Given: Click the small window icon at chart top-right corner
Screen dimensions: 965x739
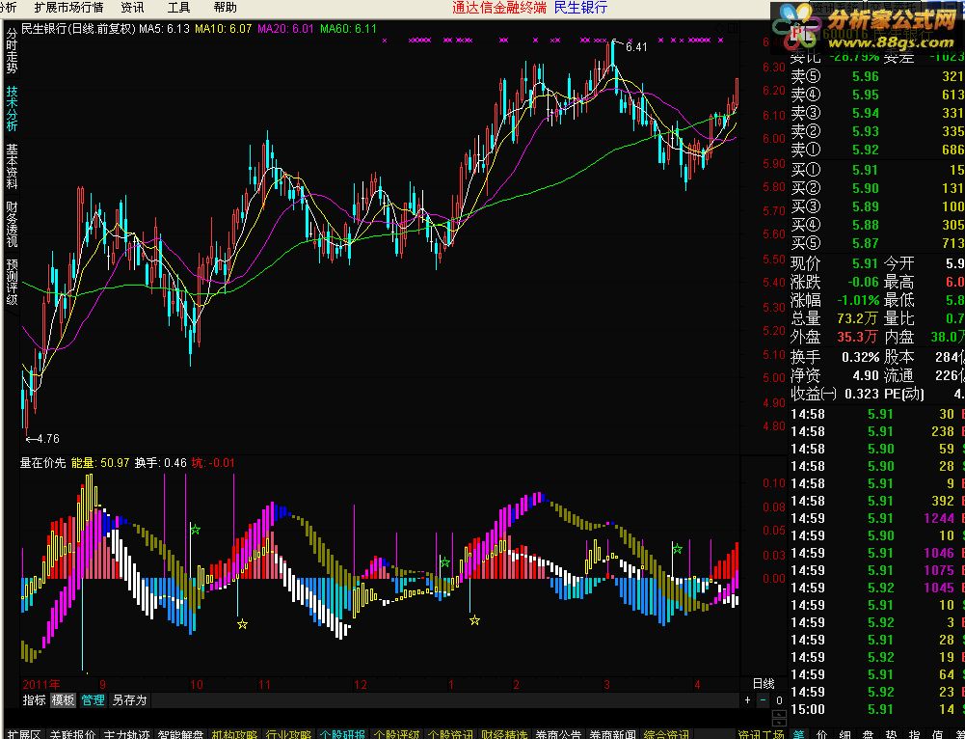Looking at the screenshot, I should click(732, 28).
